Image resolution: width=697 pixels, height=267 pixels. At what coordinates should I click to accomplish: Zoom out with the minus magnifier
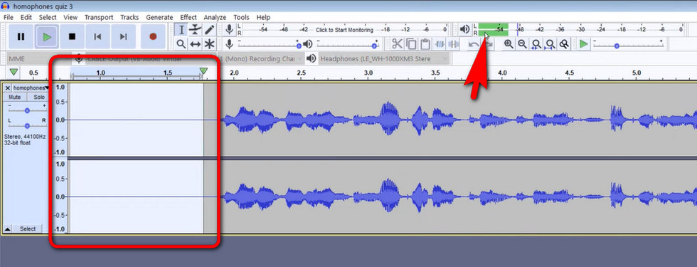[522, 43]
